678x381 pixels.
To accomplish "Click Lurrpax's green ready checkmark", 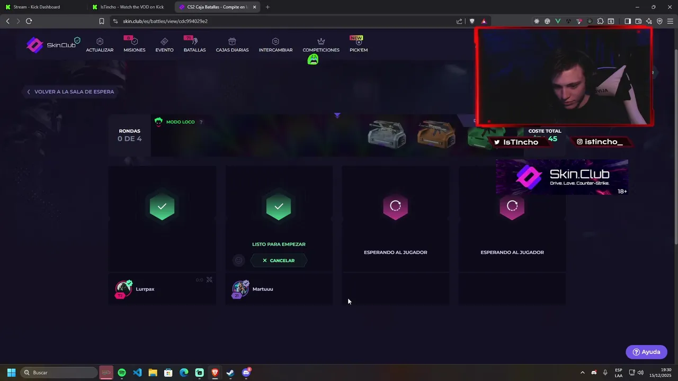I will tap(162, 206).
